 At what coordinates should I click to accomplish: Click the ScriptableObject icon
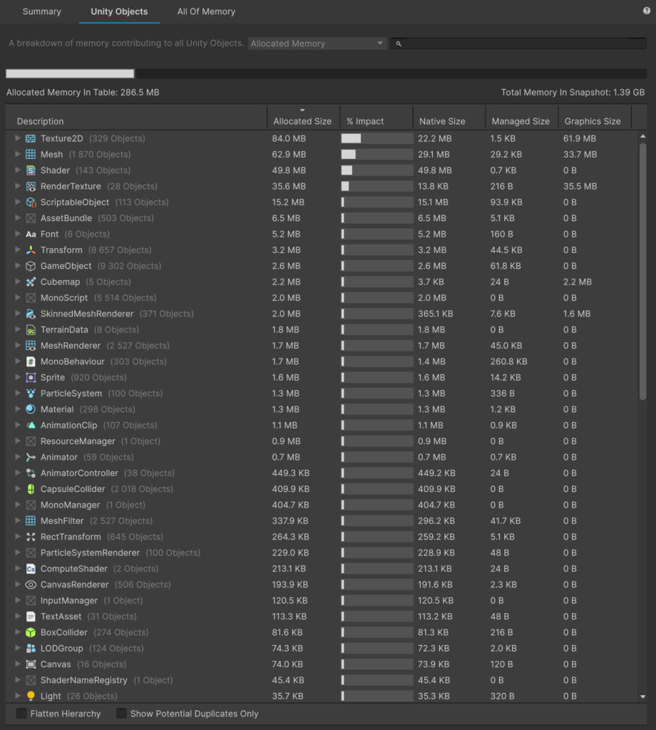click(x=31, y=202)
